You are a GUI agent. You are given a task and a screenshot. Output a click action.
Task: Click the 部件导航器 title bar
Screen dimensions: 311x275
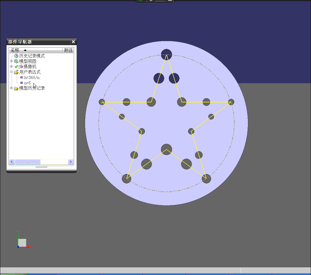click(x=39, y=42)
